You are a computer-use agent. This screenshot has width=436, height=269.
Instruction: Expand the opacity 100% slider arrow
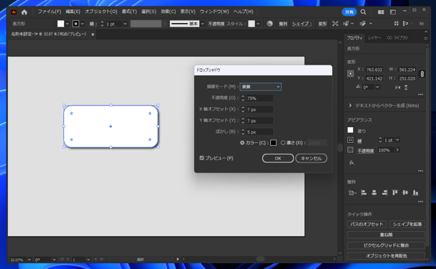(x=397, y=150)
